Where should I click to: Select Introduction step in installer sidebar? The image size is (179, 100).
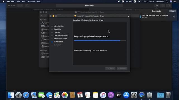(x=58, y=26)
